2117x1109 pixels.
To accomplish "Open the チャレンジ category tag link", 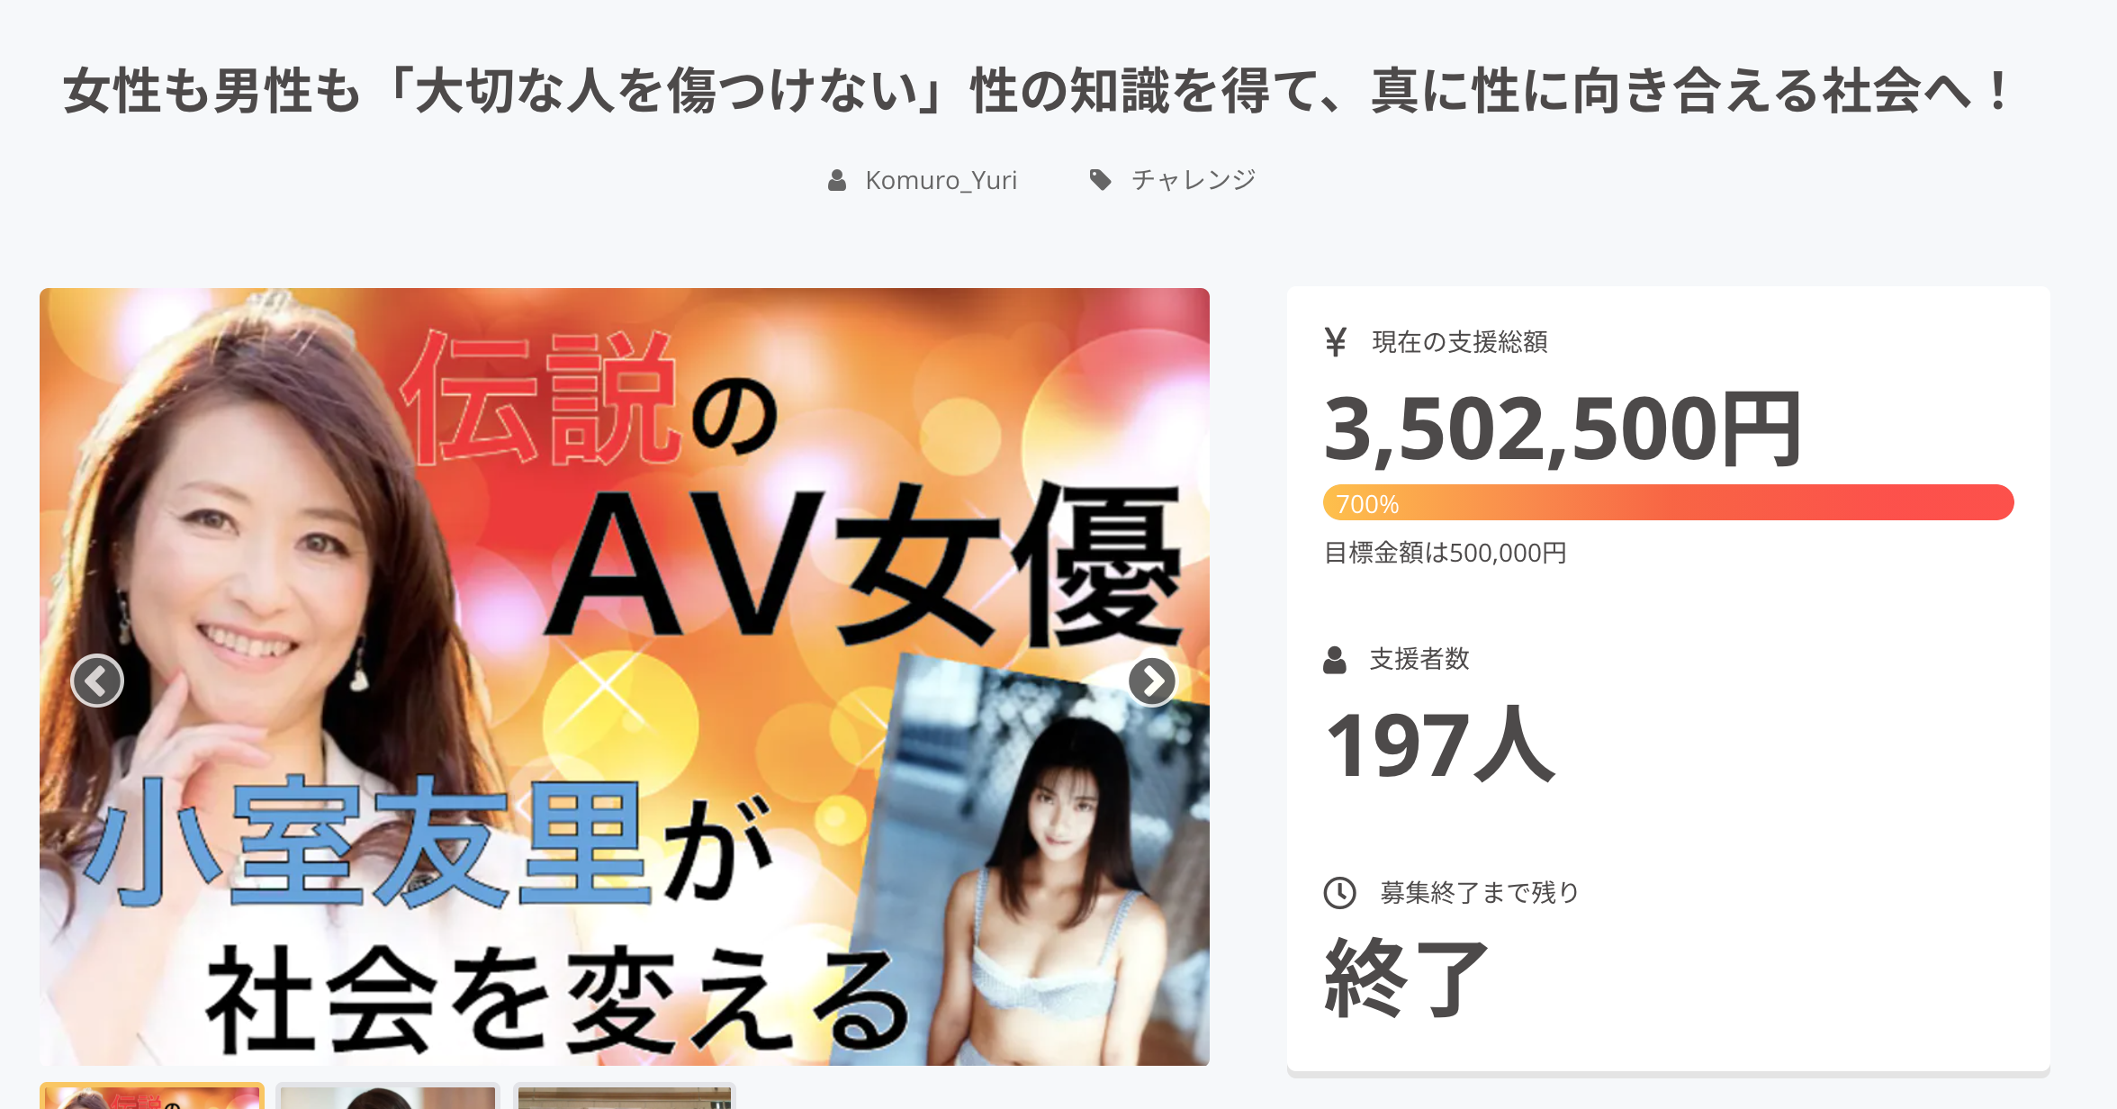I will [x=1194, y=180].
